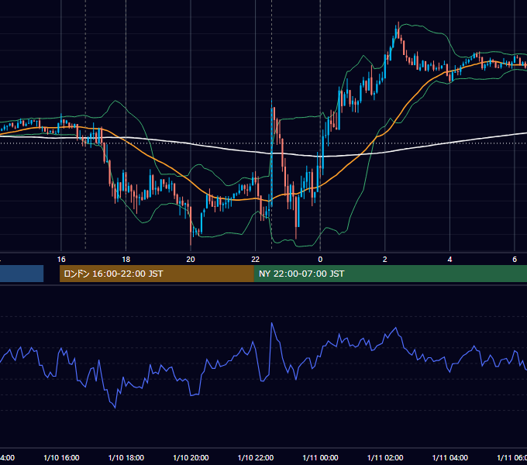Click the 0 hour label on price chart axis
Image resolution: width=527 pixels, height=465 pixels.
pos(320,260)
